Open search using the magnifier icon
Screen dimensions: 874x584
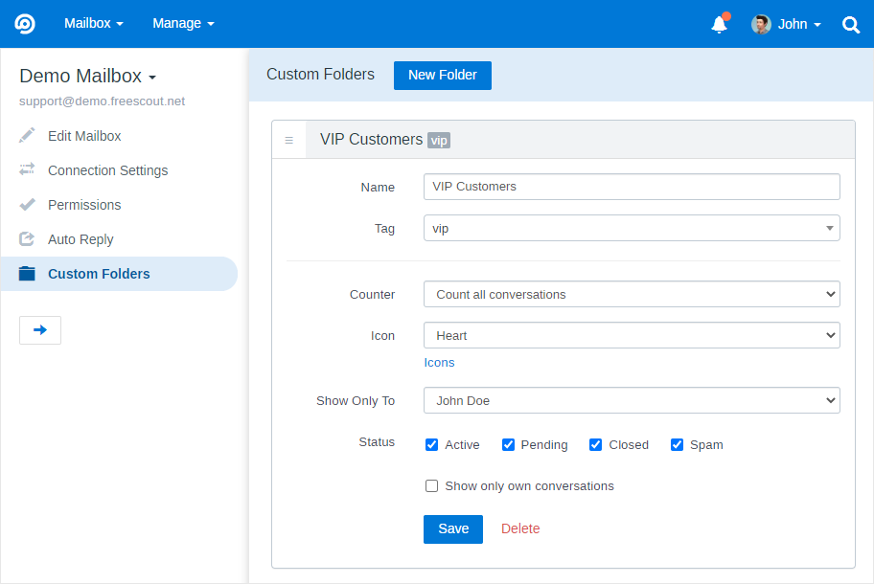point(851,24)
